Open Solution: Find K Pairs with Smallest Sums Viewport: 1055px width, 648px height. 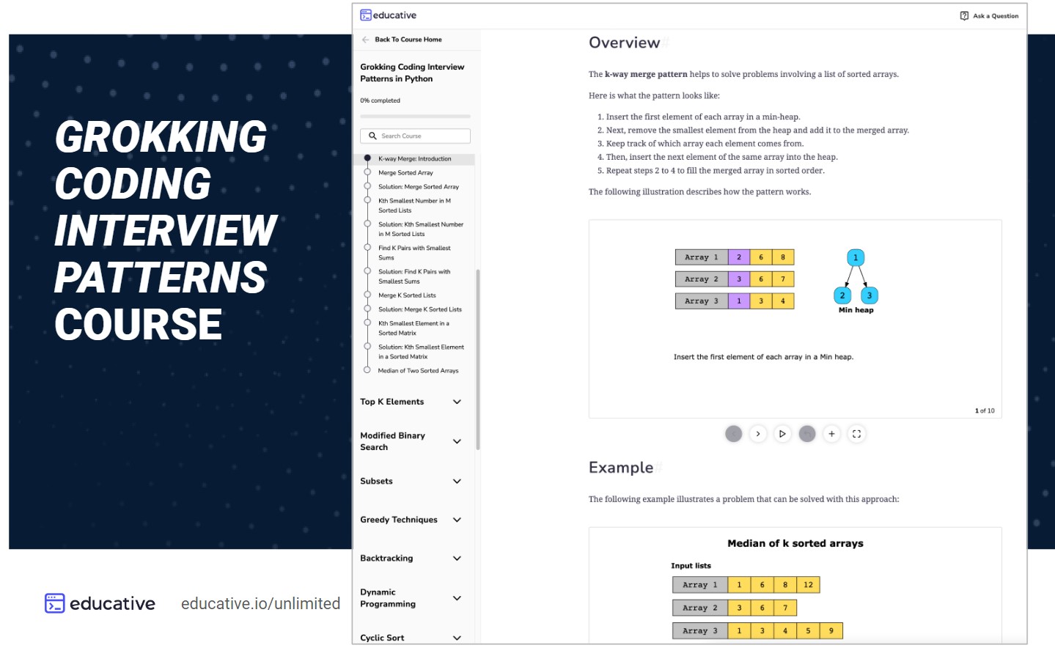414,276
